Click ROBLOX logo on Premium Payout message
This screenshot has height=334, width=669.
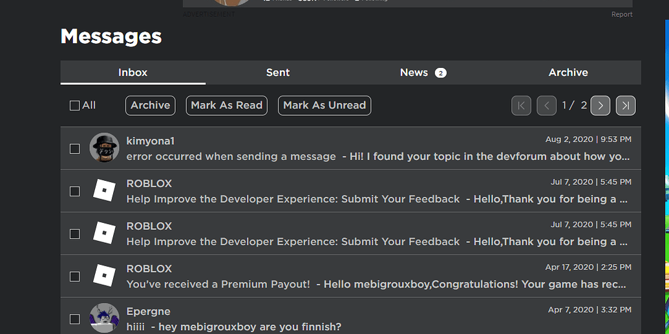pos(104,276)
